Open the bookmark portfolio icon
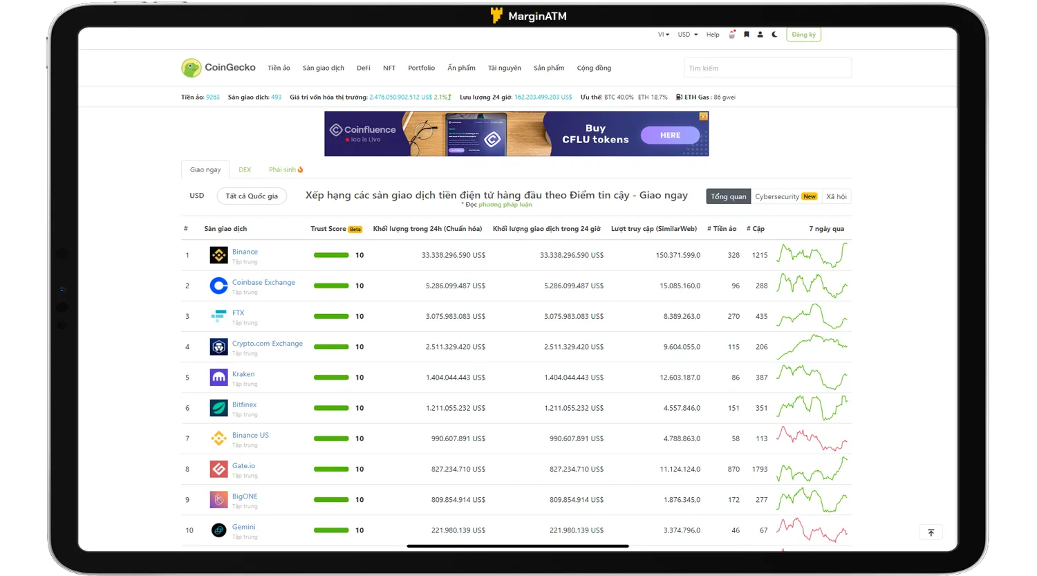The width and height of the screenshot is (1037, 576). [747, 35]
